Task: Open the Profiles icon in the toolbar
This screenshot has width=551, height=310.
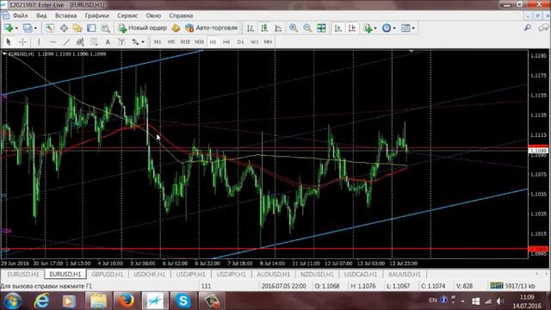Action: [x=28, y=28]
